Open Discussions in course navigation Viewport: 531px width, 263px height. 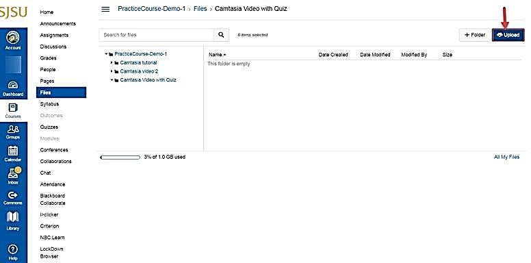tap(53, 47)
